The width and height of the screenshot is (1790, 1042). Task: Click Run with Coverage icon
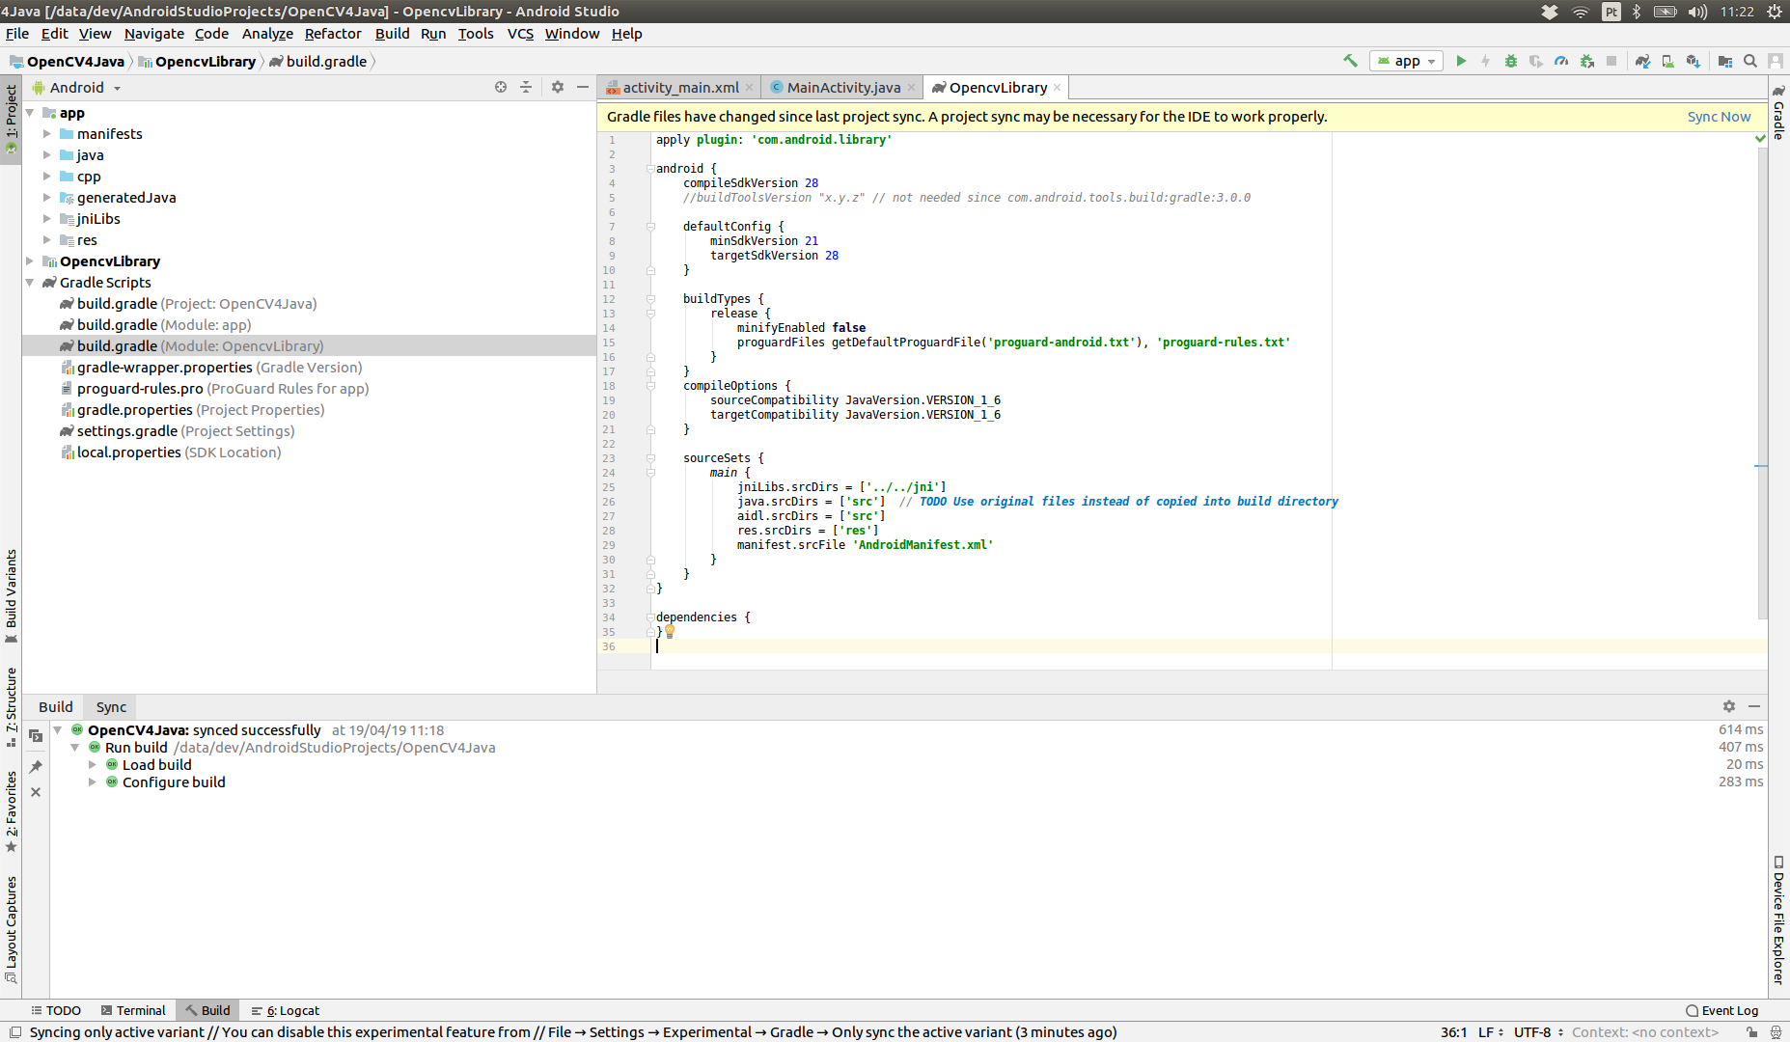[x=1536, y=61]
